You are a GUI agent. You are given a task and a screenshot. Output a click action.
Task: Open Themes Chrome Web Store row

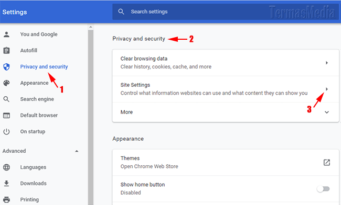point(226,162)
